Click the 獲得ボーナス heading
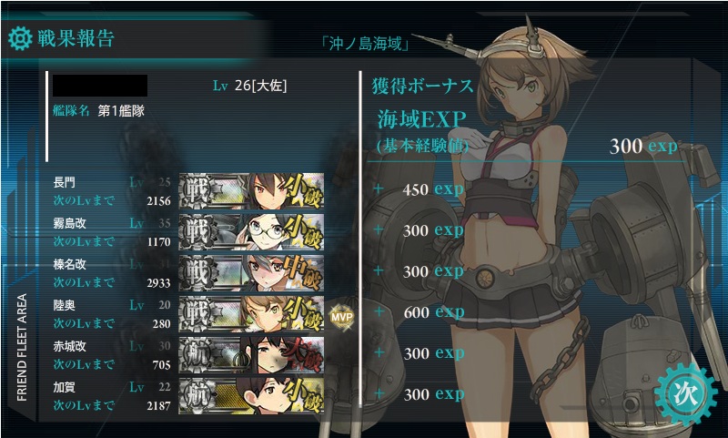The height and width of the screenshot is (438, 728). click(422, 87)
